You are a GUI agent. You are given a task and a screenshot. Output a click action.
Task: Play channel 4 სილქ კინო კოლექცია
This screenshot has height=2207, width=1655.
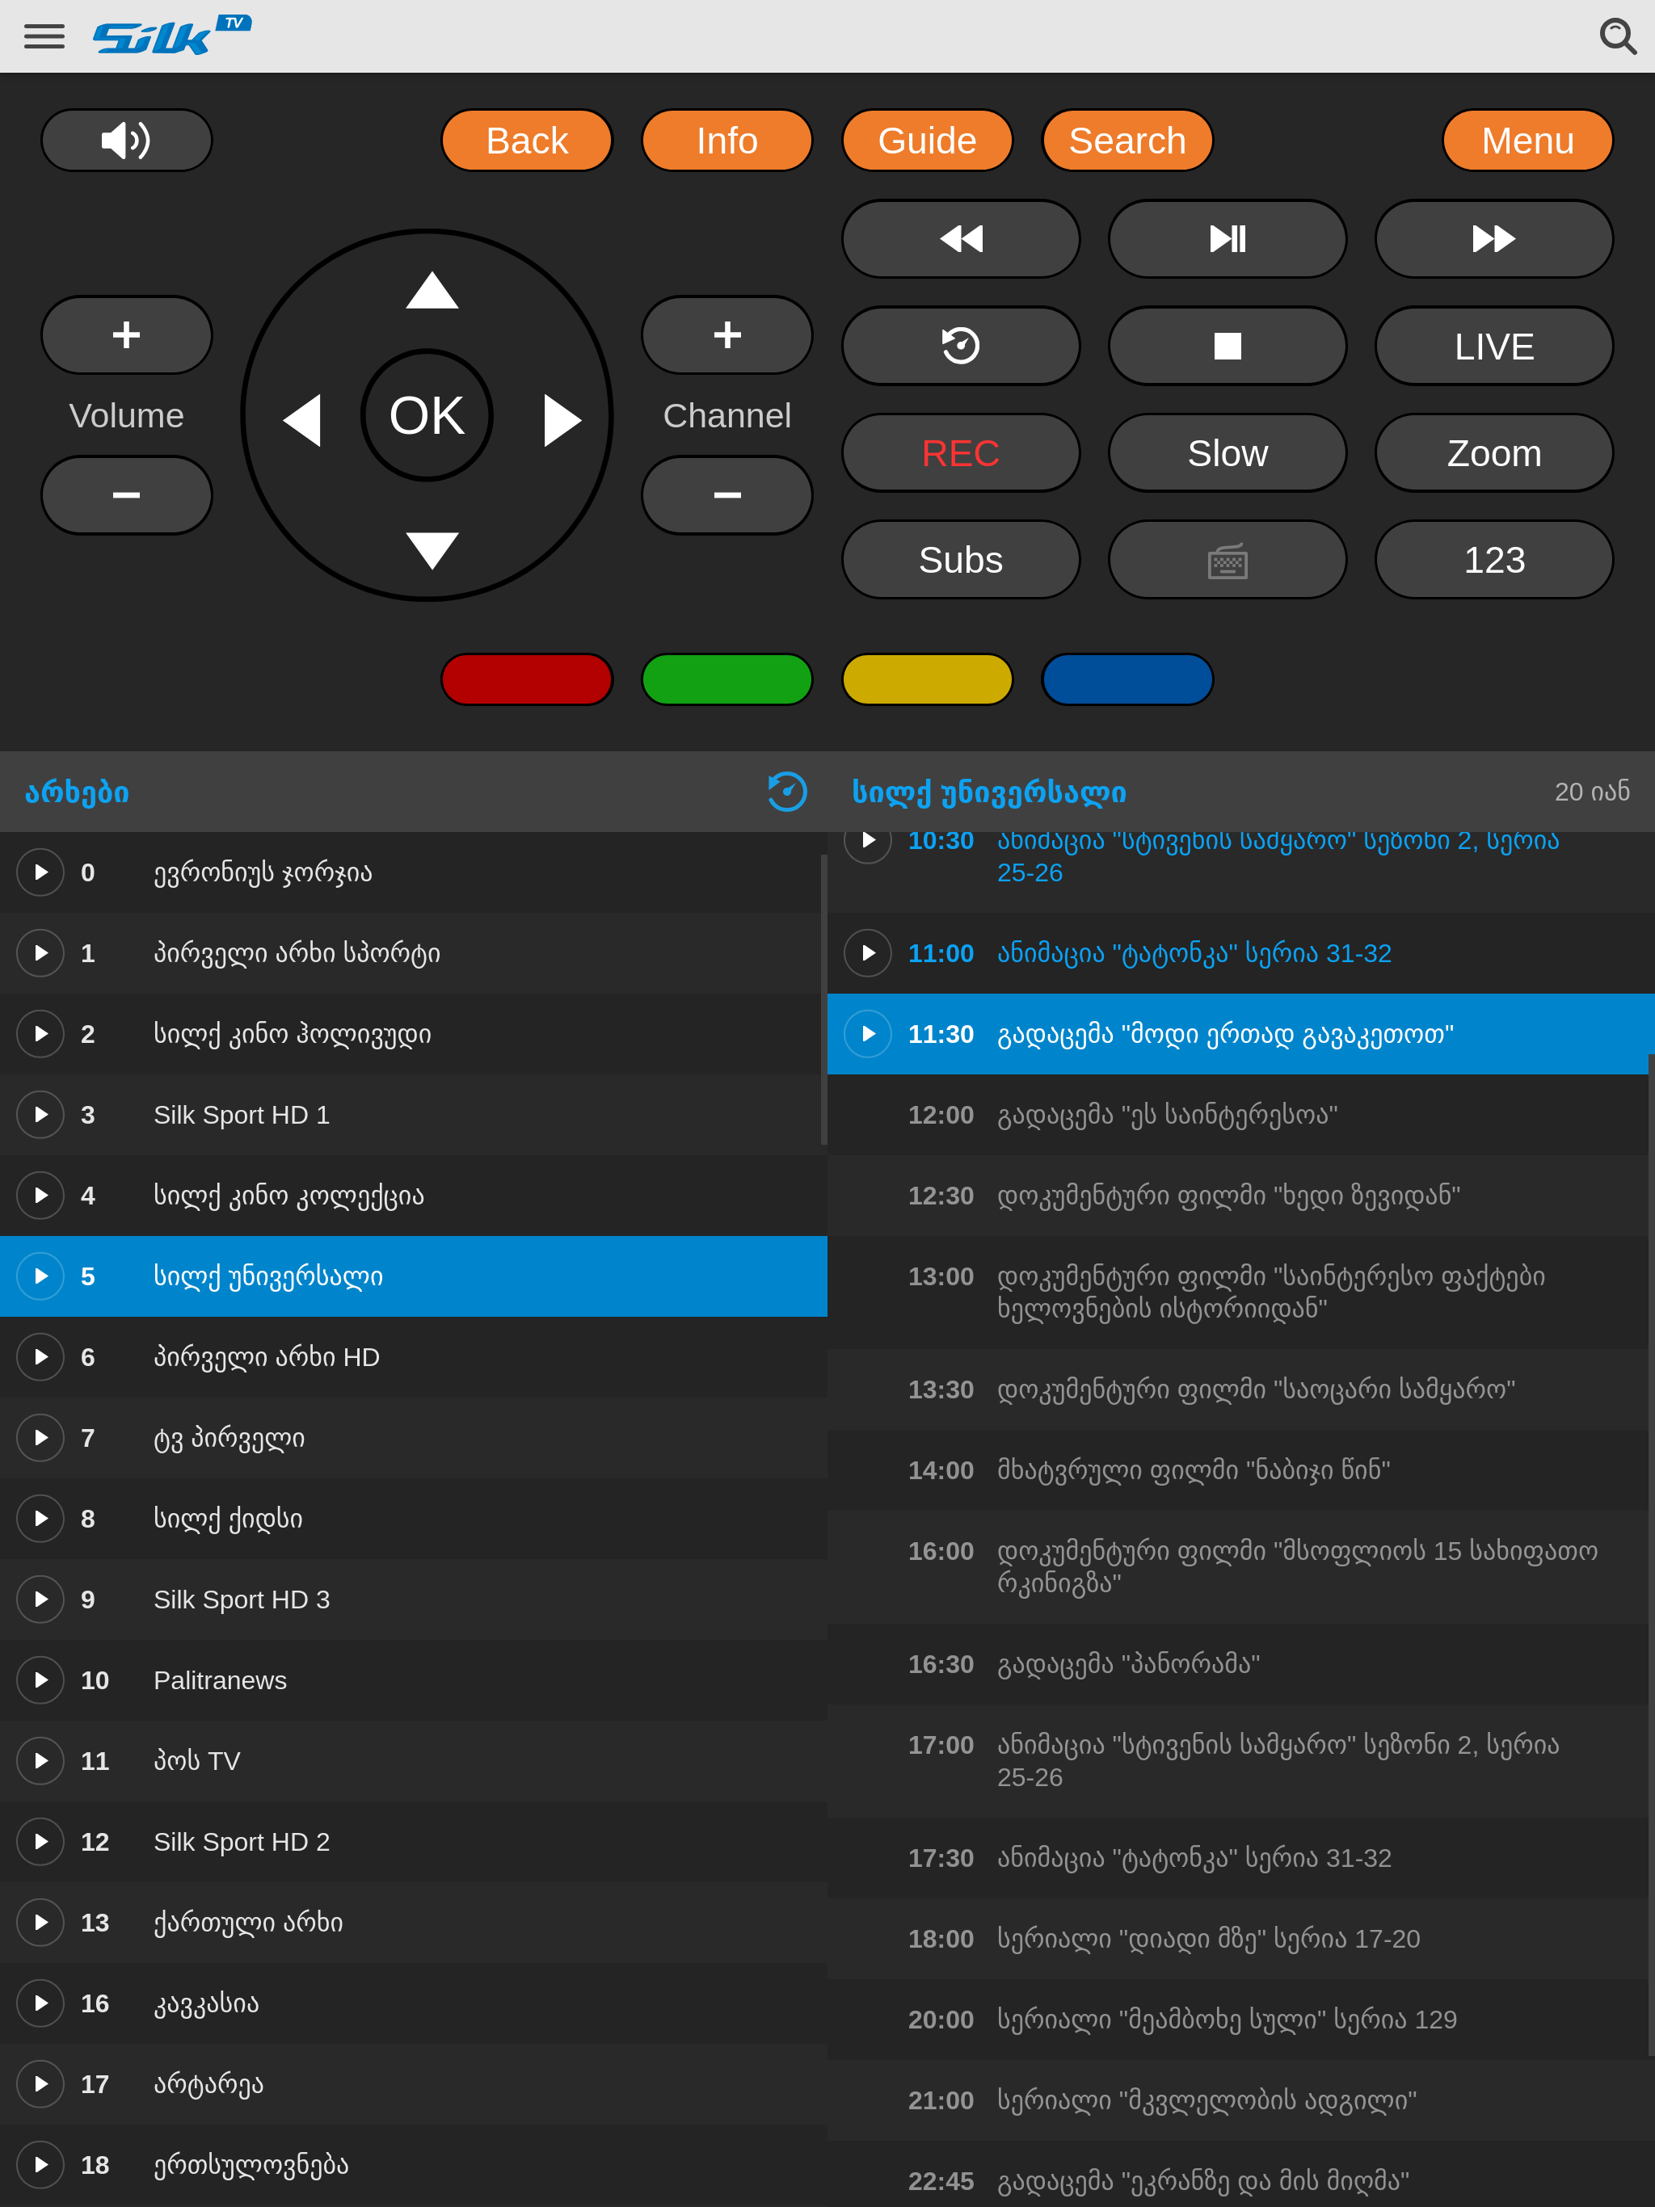tap(41, 1196)
